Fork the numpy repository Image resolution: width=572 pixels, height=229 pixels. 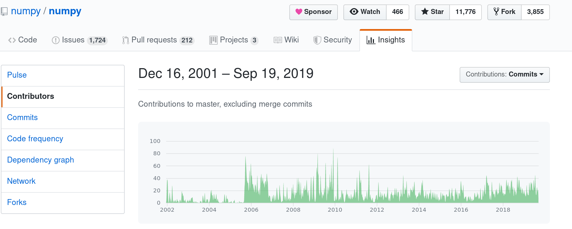tap(504, 12)
